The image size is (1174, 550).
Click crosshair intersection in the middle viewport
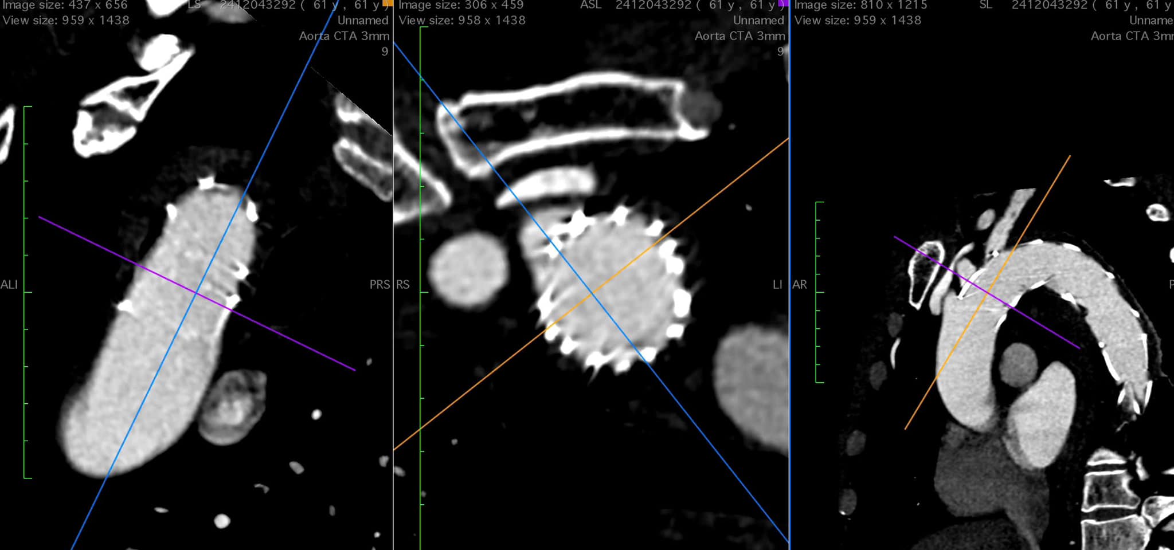[x=592, y=294]
